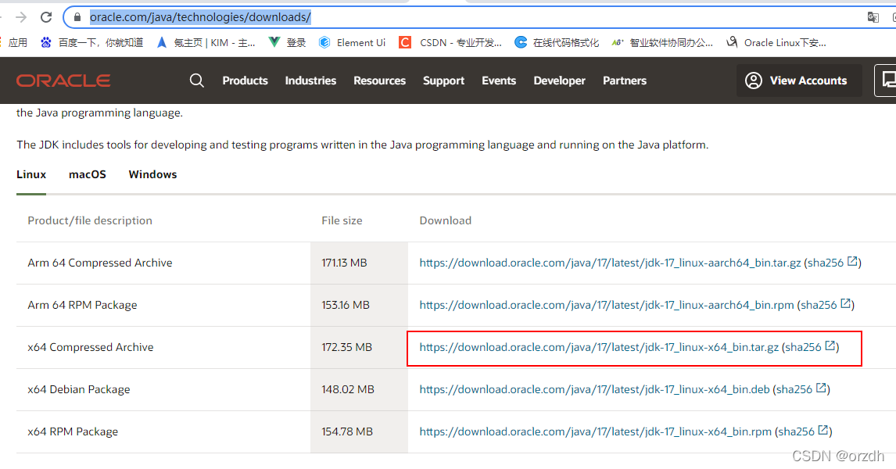Open the 百度一下 bookmark

coord(91,43)
